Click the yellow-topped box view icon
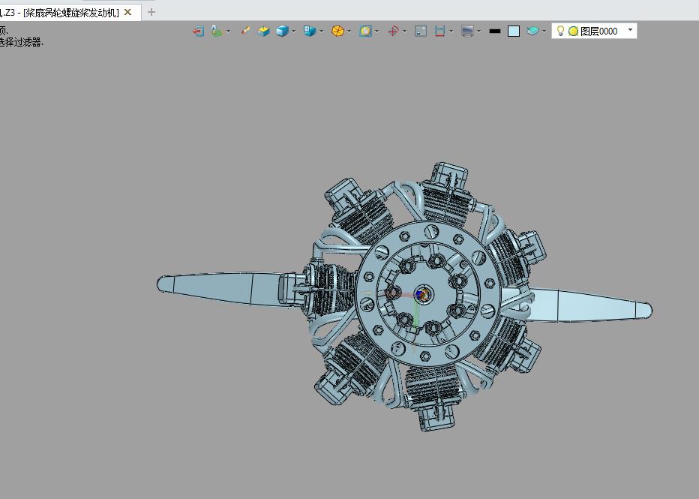 click(x=264, y=31)
